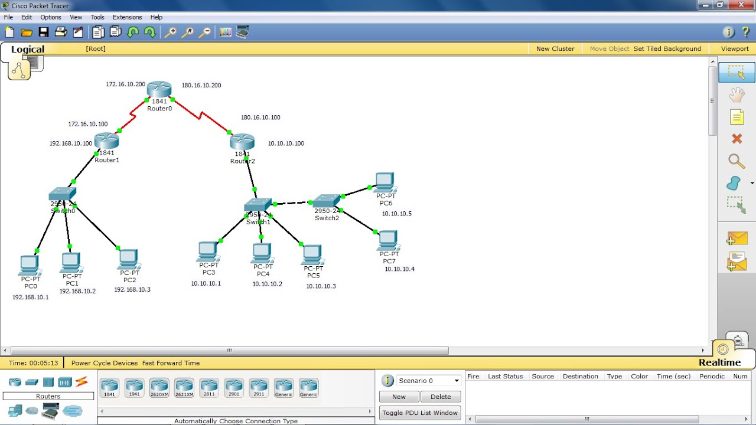
Task: Click the toolbar Help question icon
Action: [x=745, y=32]
